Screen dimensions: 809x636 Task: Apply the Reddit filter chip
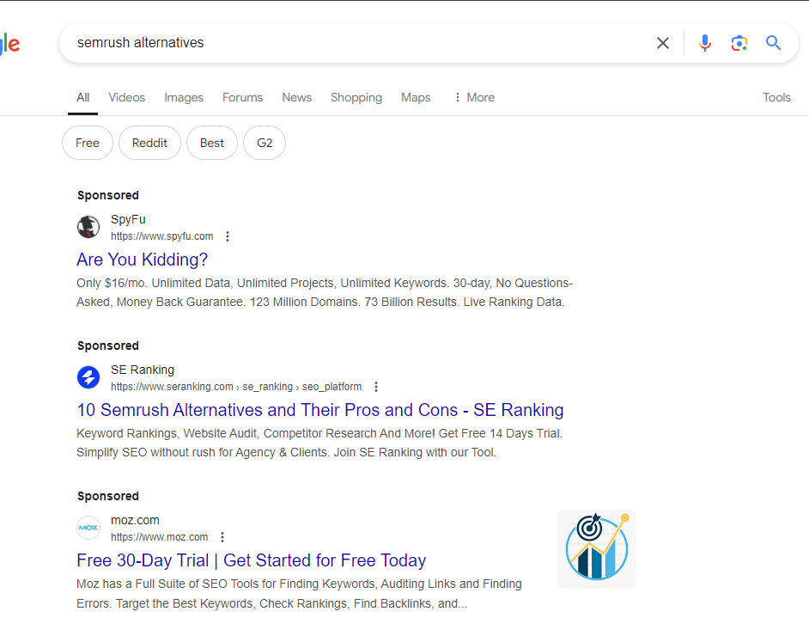pyautogui.click(x=149, y=143)
